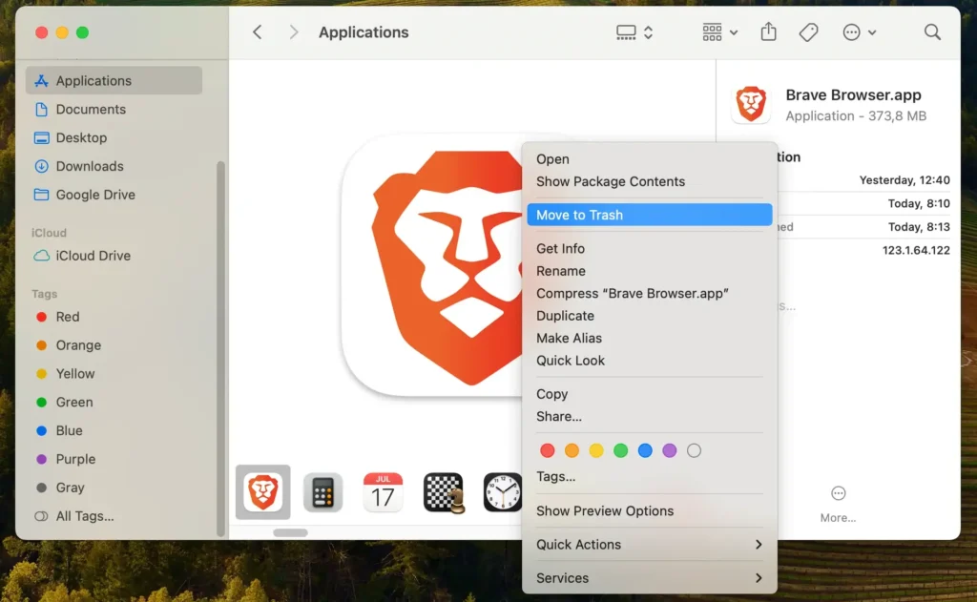The width and height of the screenshot is (977, 602).
Task: Select the Calculator app thumbnail
Action: tap(322, 492)
